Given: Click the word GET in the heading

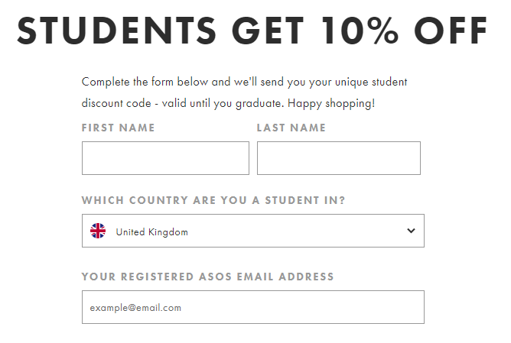Looking at the screenshot, I should [268, 31].
